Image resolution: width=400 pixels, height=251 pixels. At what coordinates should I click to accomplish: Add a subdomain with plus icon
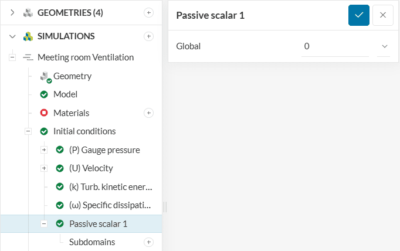(149, 242)
